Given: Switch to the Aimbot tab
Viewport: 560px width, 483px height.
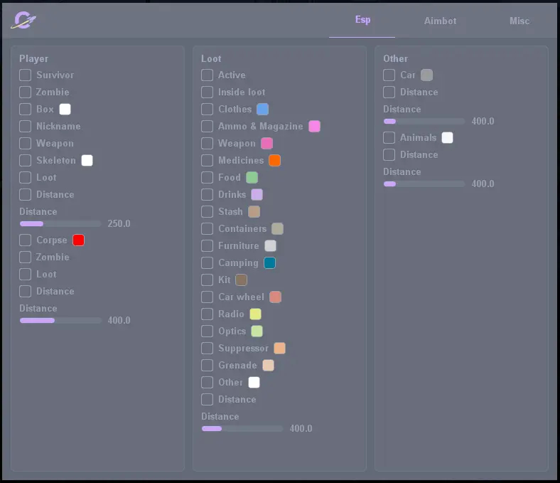Looking at the screenshot, I should pos(440,21).
